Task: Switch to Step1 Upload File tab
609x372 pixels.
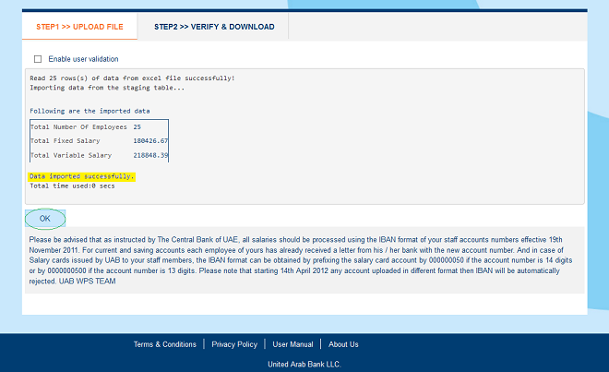Action: coord(79,27)
